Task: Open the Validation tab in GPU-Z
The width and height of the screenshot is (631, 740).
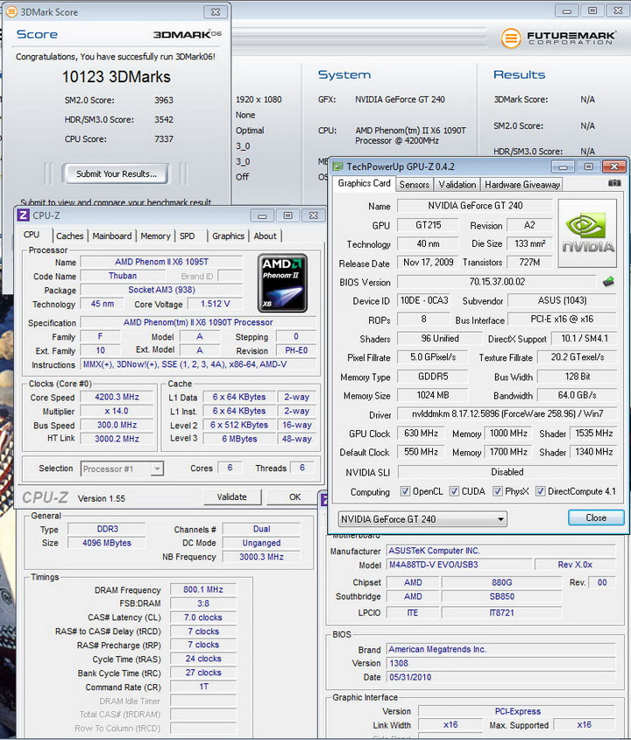Action: (x=457, y=185)
